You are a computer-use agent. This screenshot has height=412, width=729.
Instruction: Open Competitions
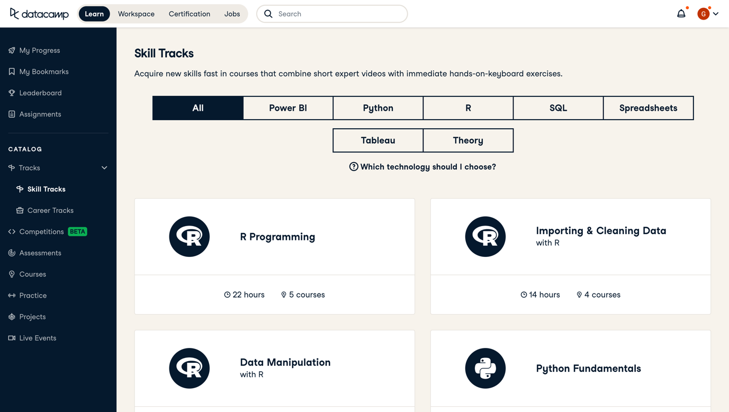click(x=41, y=231)
